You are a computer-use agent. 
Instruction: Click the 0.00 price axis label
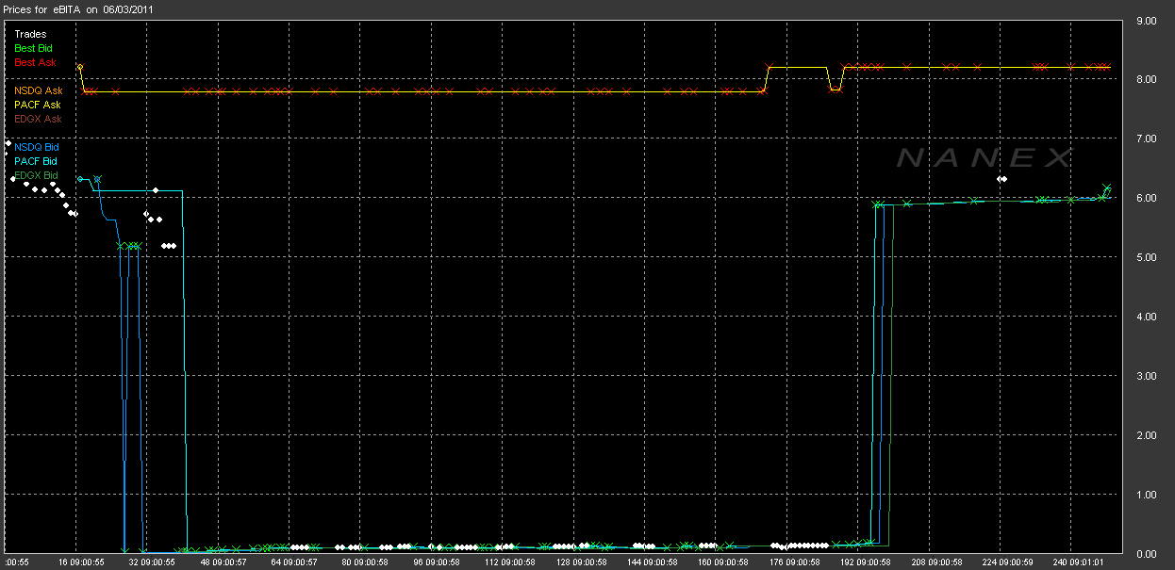tap(1147, 554)
